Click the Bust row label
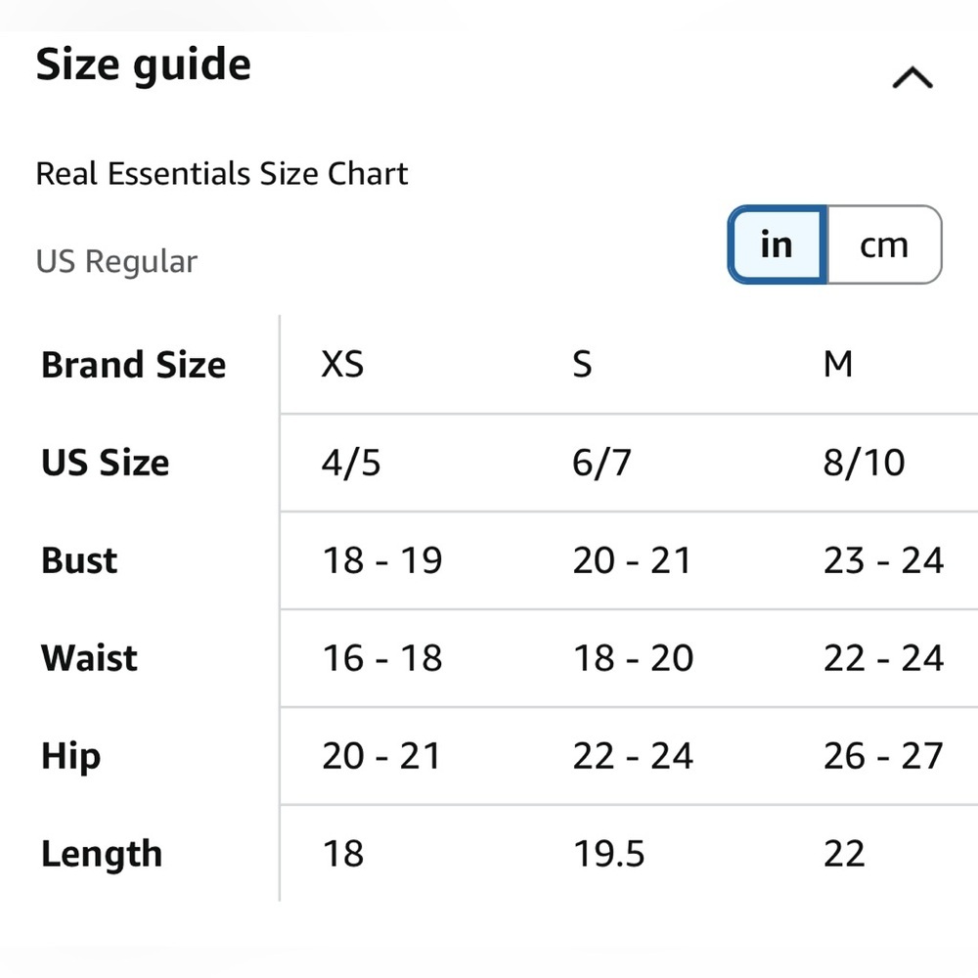The height and width of the screenshot is (978, 978). pos(79,560)
